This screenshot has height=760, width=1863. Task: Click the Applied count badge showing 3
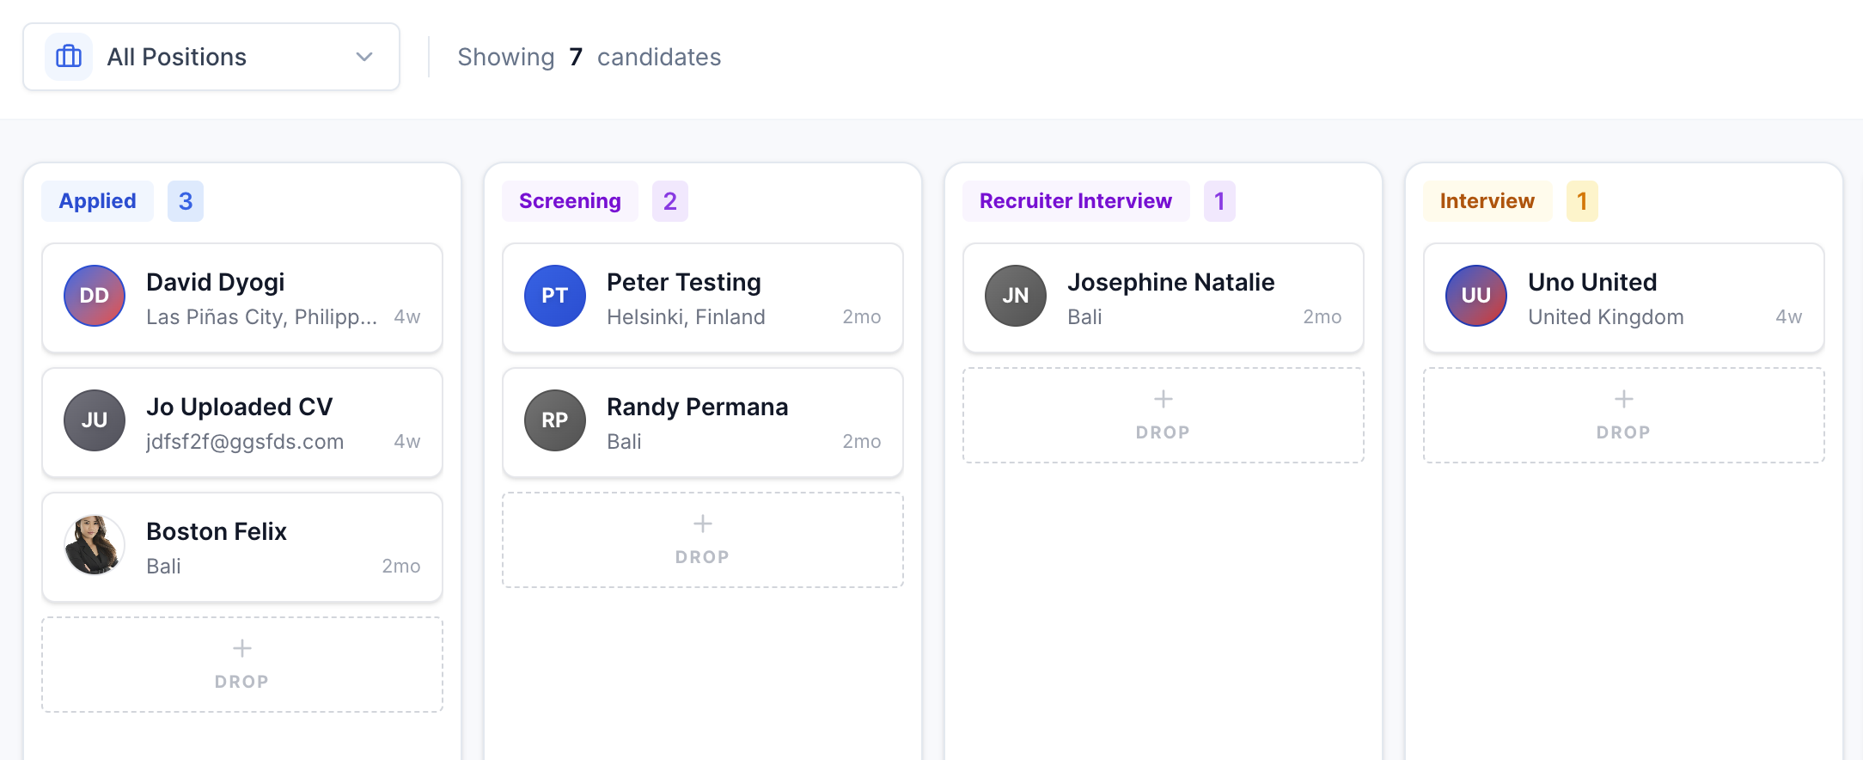[x=186, y=201]
